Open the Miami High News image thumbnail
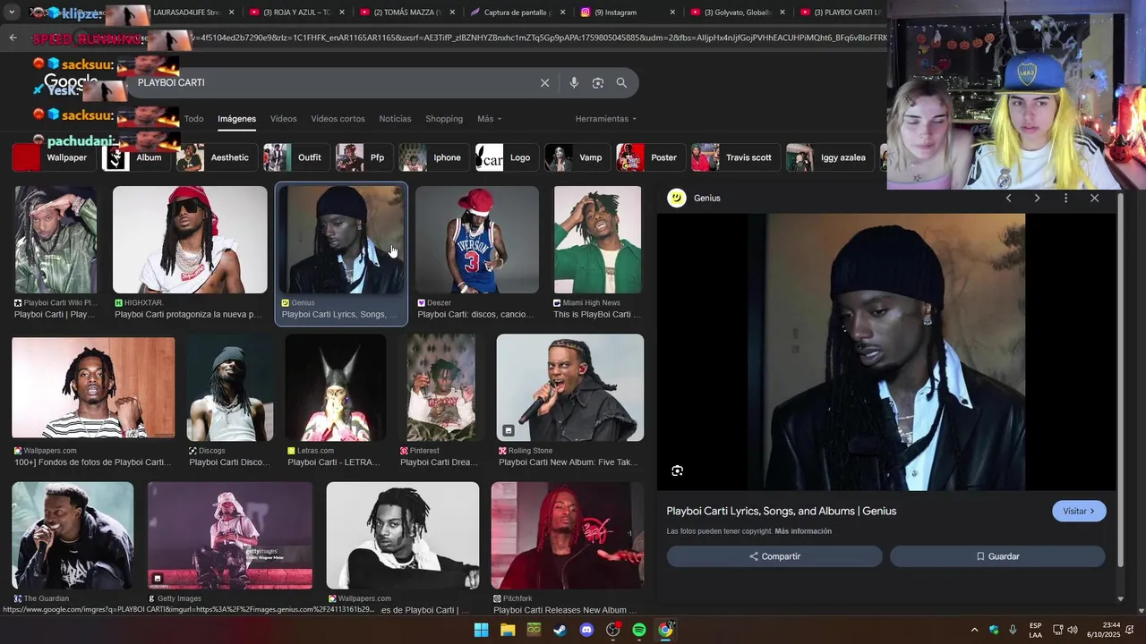Viewport: 1146px width, 644px height. point(597,240)
